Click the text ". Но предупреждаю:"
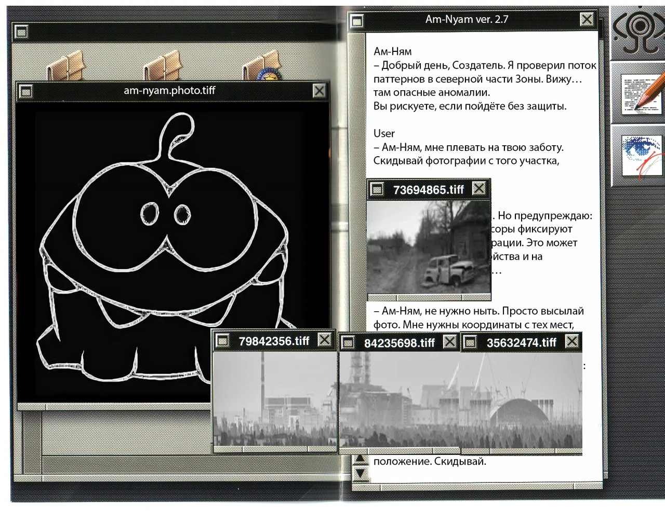Viewport: 665px width, 512px height. [x=542, y=216]
